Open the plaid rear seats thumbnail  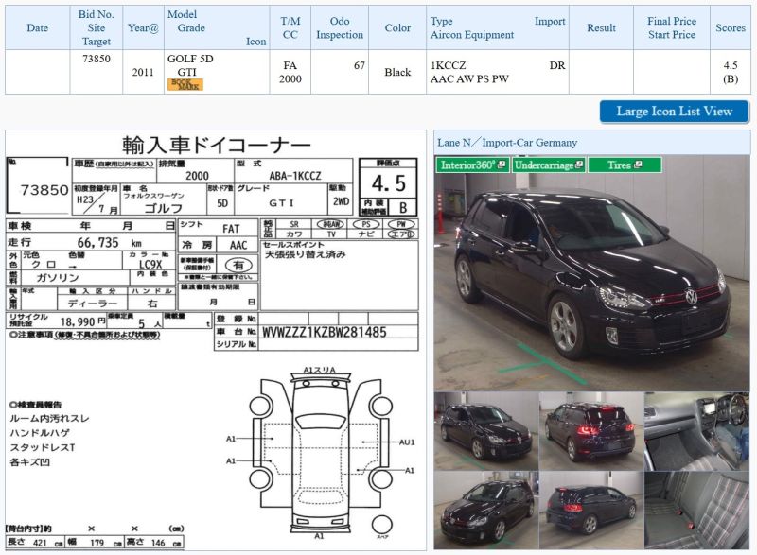pos(697,511)
